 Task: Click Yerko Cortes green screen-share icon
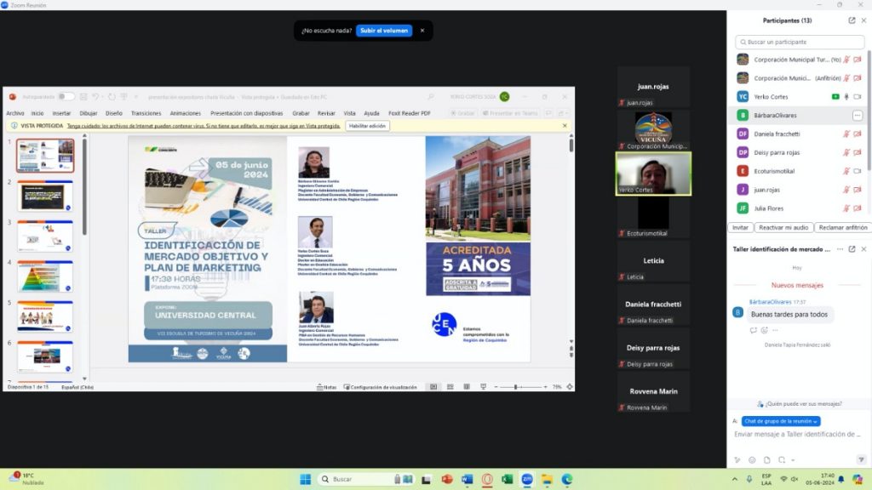coord(835,97)
